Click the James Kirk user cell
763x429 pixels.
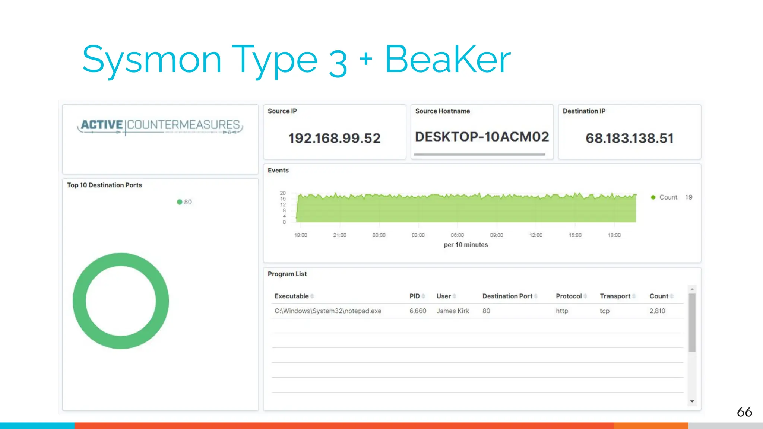pyautogui.click(x=453, y=311)
